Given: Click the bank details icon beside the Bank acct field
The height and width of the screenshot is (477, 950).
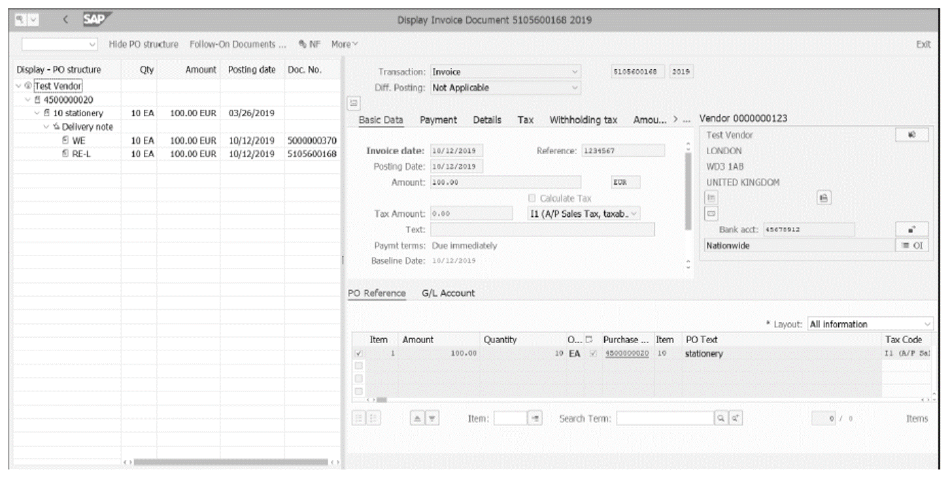Looking at the screenshot, I should [911, 229].
